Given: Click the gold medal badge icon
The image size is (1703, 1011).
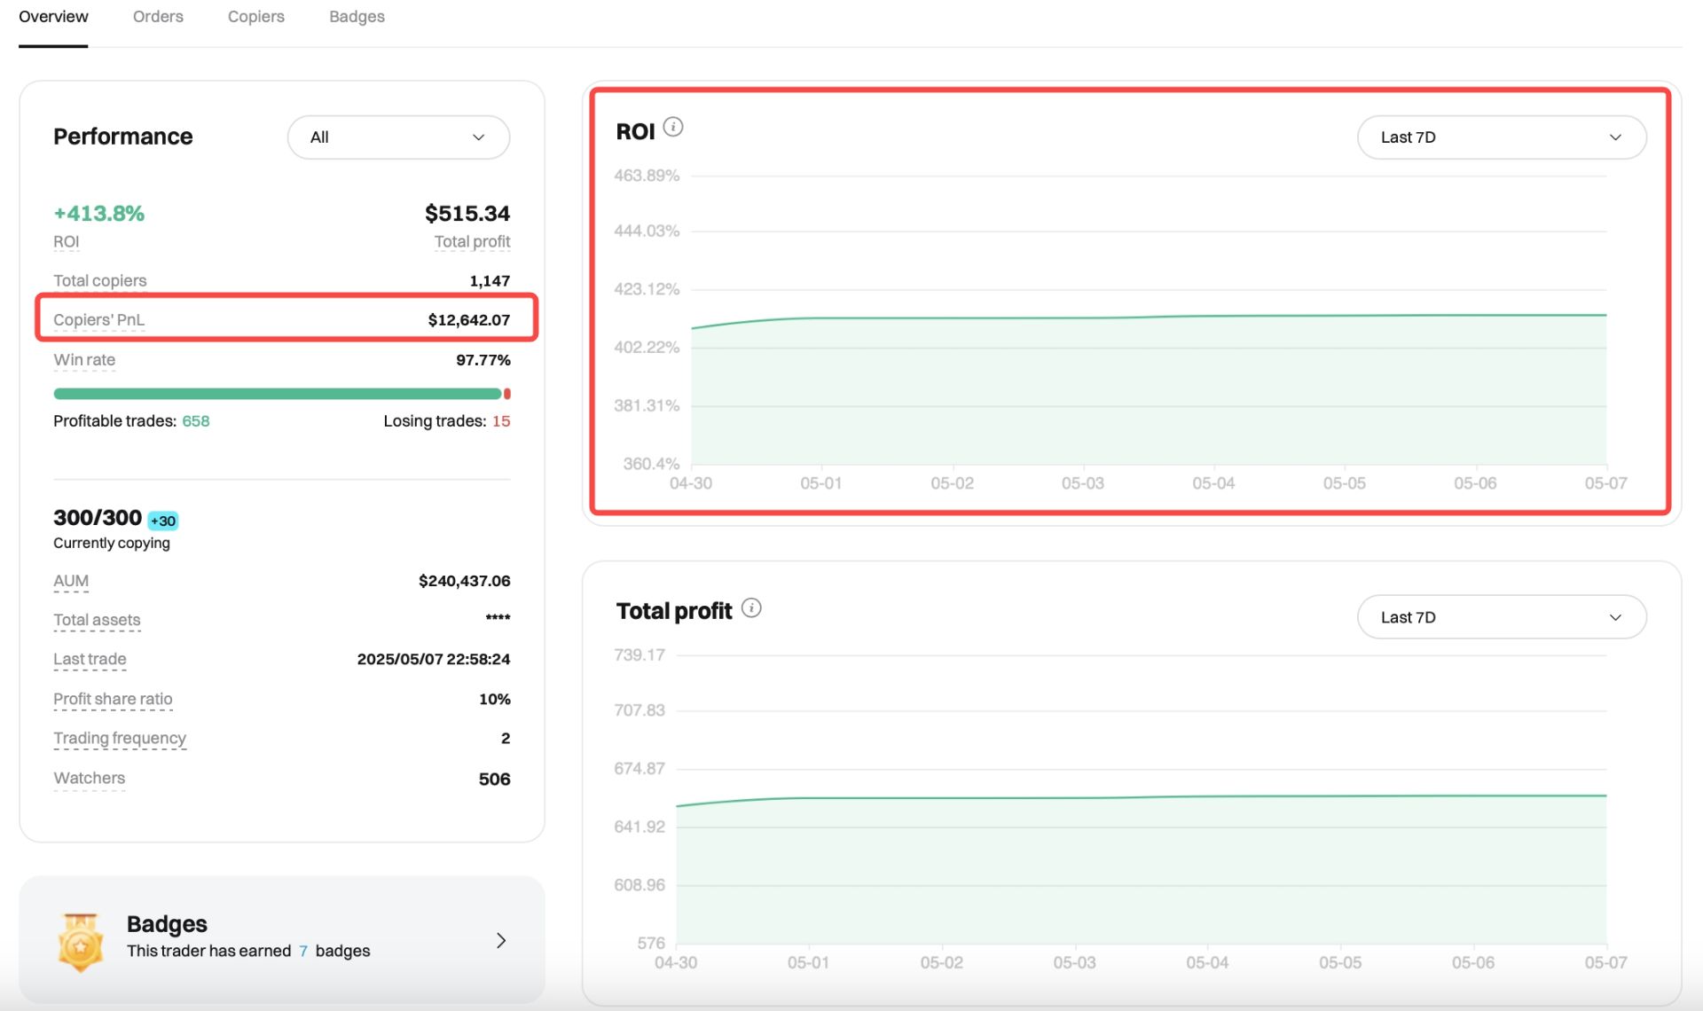Looking at the screenshot, I should click(x=81, y=942).
